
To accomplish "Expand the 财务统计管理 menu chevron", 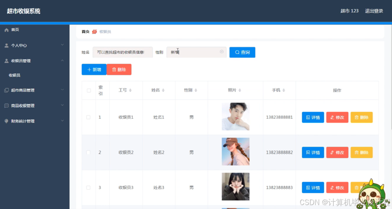I will pos(62,121).
